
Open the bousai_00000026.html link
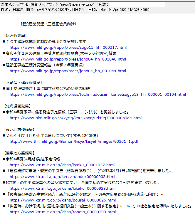[63, 200]
